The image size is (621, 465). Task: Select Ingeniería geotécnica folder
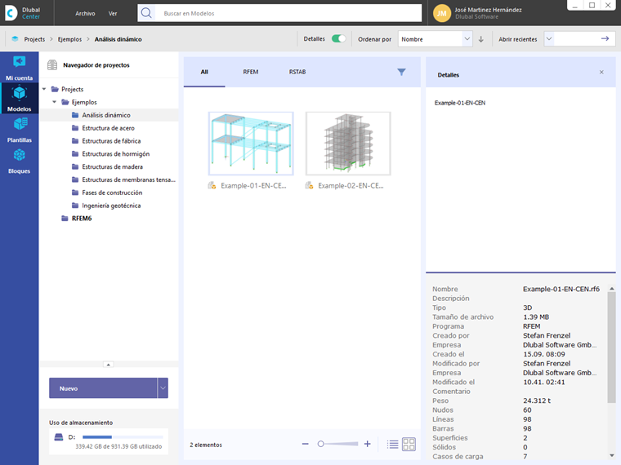click(x=111, y=206)
